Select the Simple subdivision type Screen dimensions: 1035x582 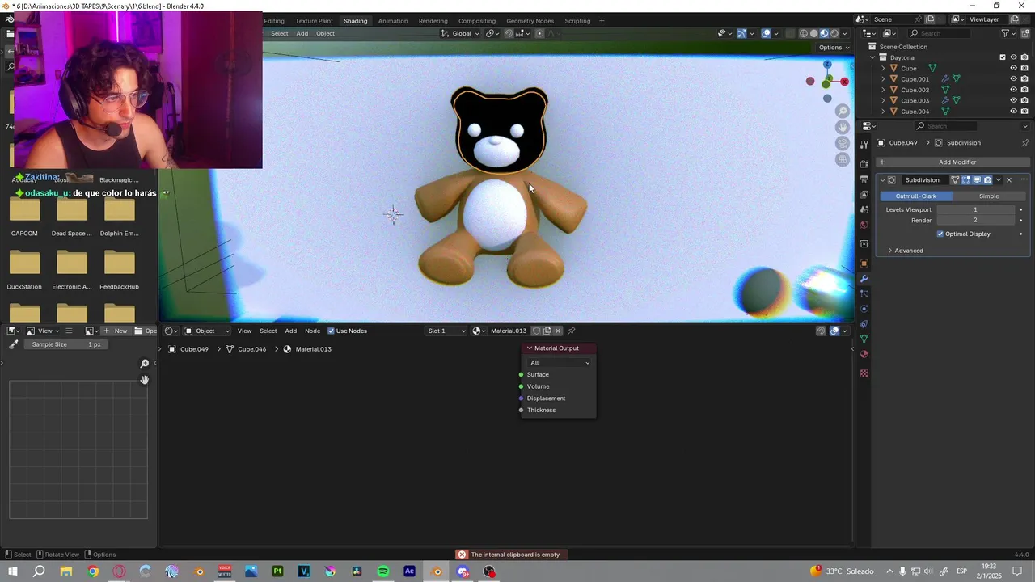pyautogui.click(x=989, y=196)
